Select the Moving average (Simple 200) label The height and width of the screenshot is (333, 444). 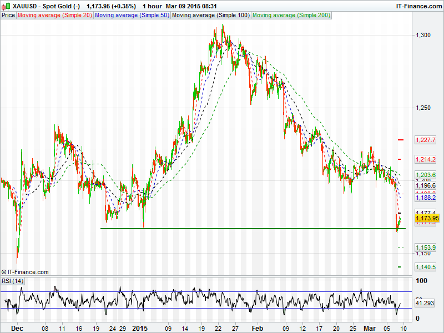point(291,15)
